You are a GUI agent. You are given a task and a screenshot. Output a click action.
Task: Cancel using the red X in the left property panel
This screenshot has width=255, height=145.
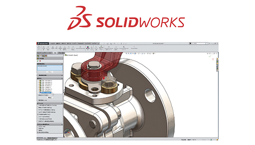pos(40,61)
